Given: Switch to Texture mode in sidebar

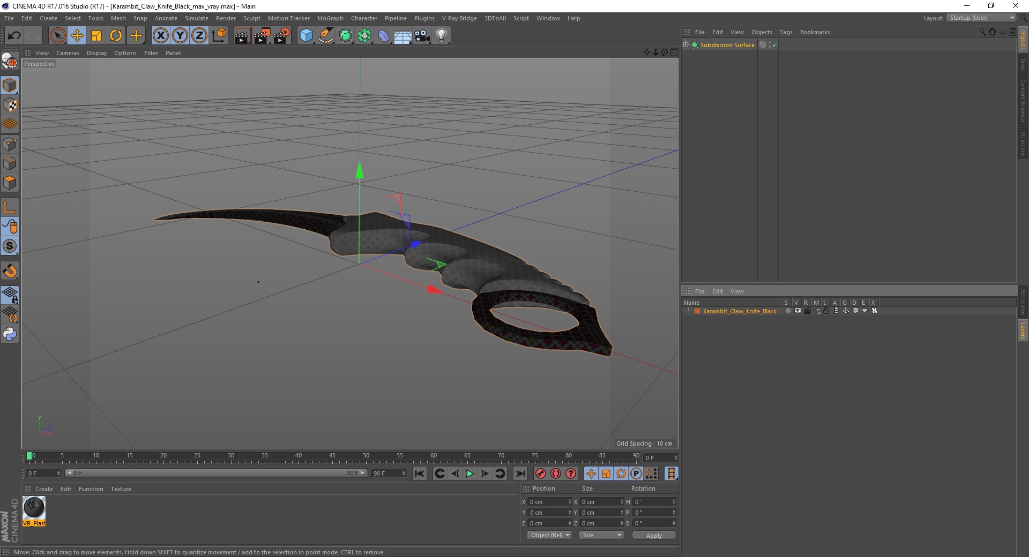Looking at the screenshot, I should (10, 105).
